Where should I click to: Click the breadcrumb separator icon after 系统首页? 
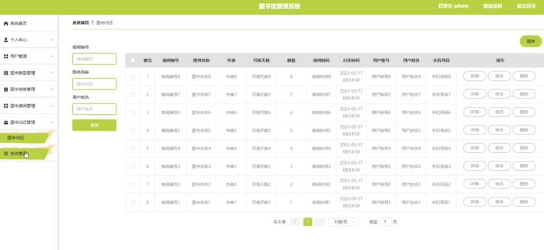click(93, 23)
